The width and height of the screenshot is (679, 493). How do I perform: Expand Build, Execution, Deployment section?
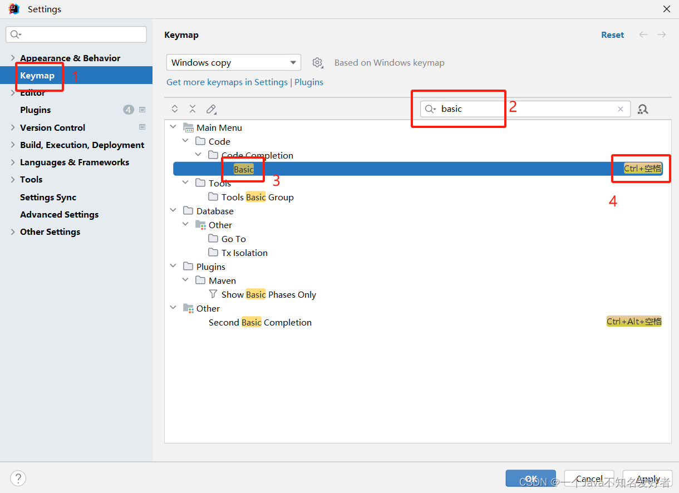click(x=13, y=145)
